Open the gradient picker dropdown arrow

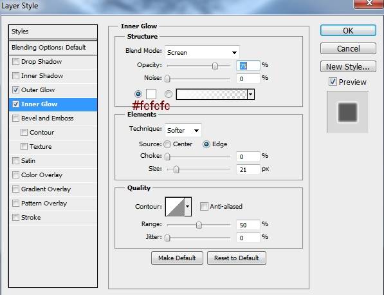pos(251,95)
